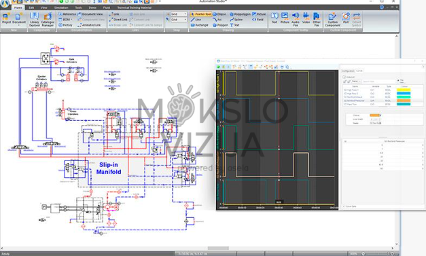Open the View ribbon tab
The width and height of the screenshot is (426, 256).
coord(43,7)
